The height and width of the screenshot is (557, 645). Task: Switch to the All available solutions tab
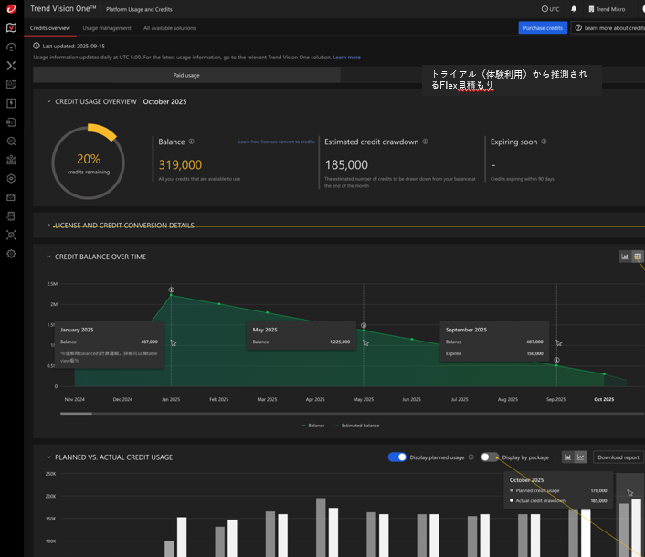point(170,28)
